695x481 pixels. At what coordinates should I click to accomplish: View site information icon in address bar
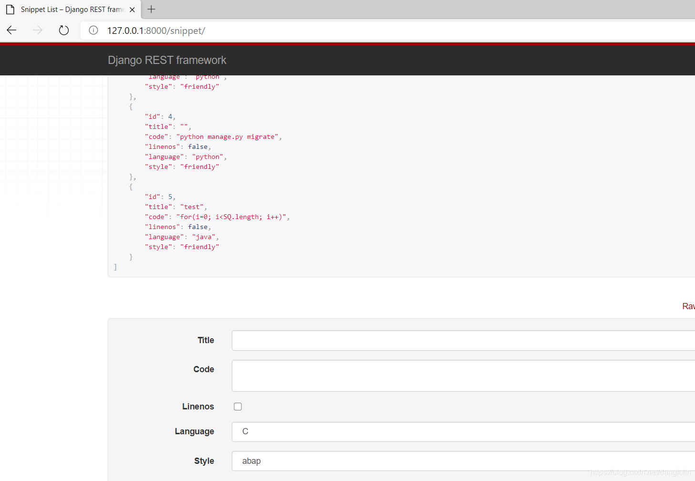93,31
